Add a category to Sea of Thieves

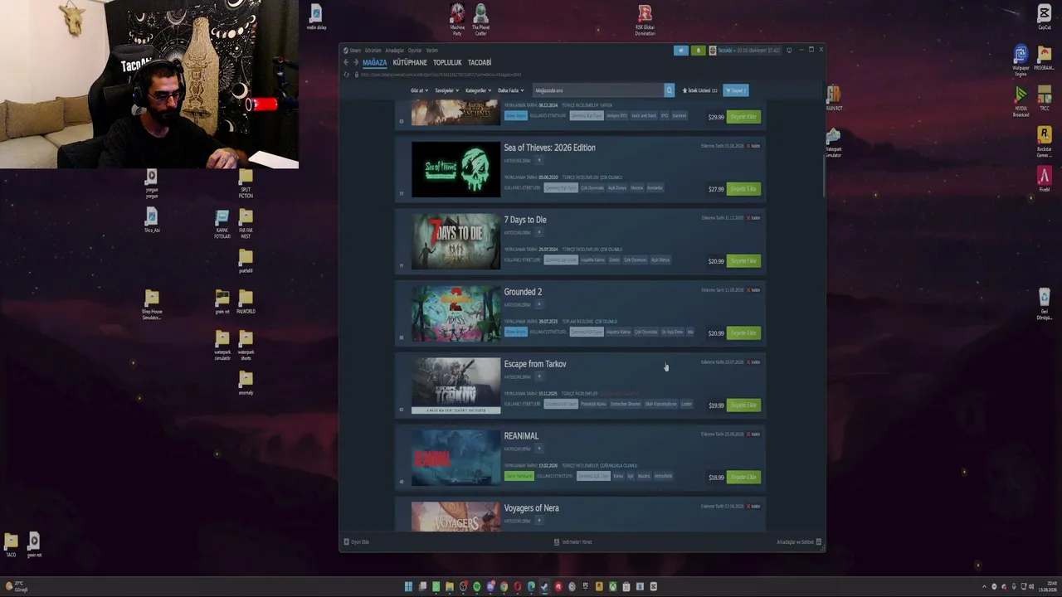coord(538,161)
